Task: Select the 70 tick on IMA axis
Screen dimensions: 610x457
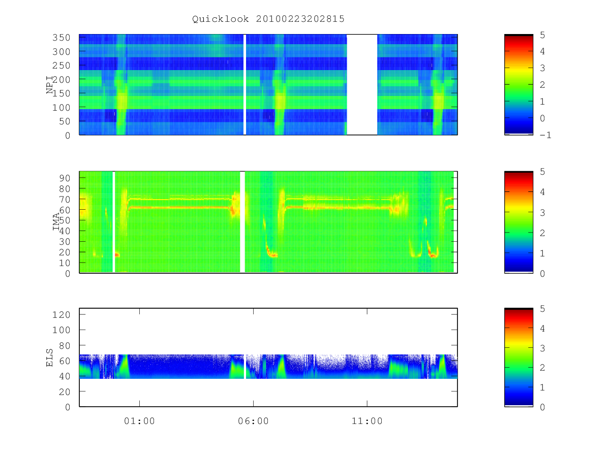Action: click(x=66, y=199)
